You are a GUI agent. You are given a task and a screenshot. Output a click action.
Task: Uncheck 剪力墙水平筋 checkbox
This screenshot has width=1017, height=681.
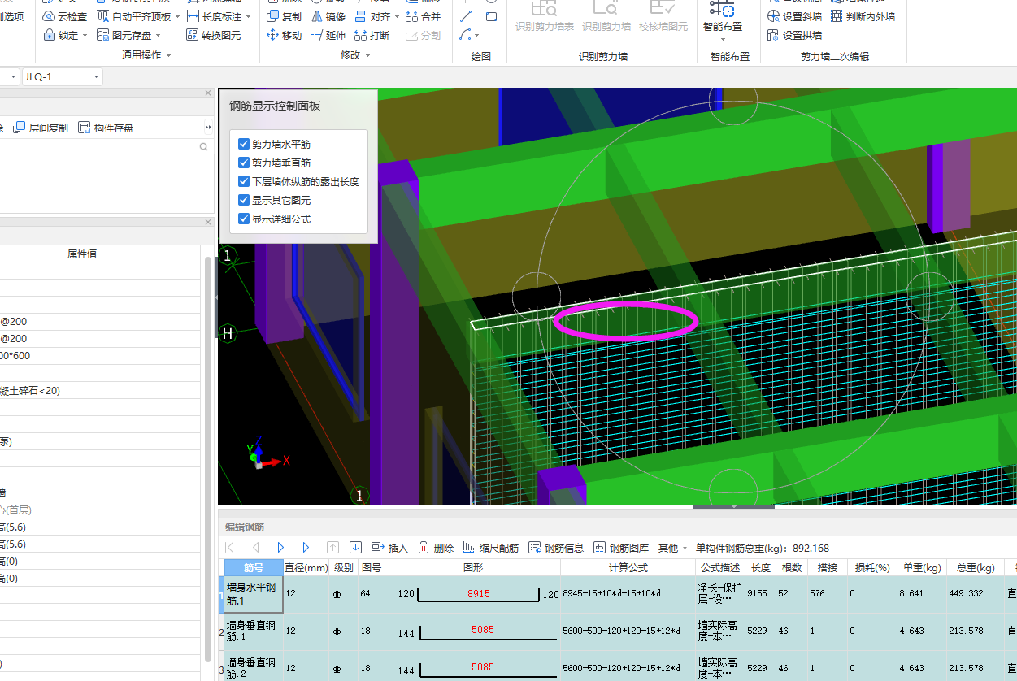point(244,144)
